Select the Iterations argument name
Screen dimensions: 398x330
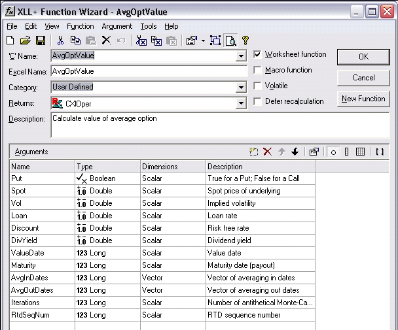tap(42, 303)
